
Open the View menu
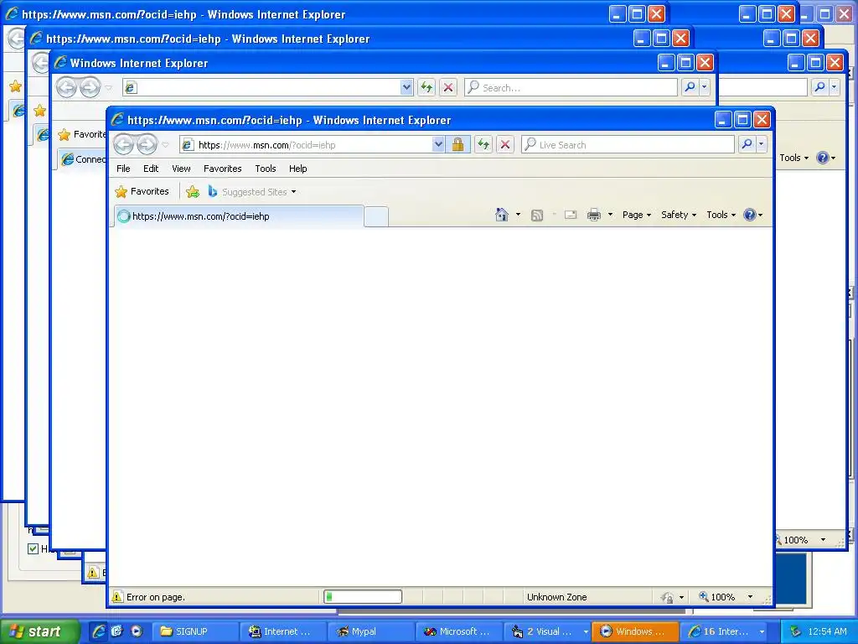point(181,169)
